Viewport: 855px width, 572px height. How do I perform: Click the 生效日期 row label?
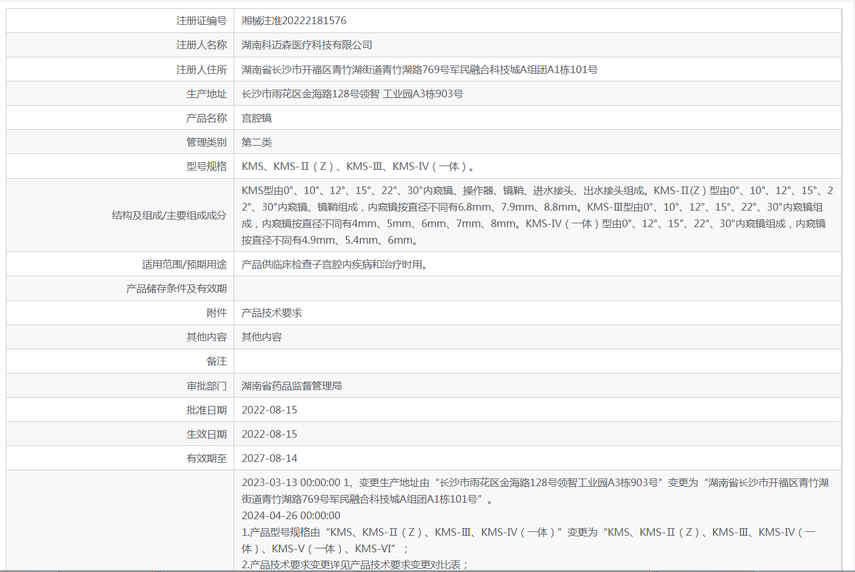[x=206, y=434]
